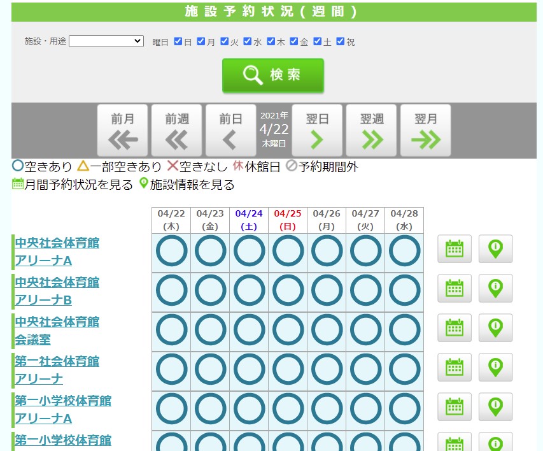Jump to previous month with 前月
The height and width of the screenshot is (451, 543).
click(122, 131)
